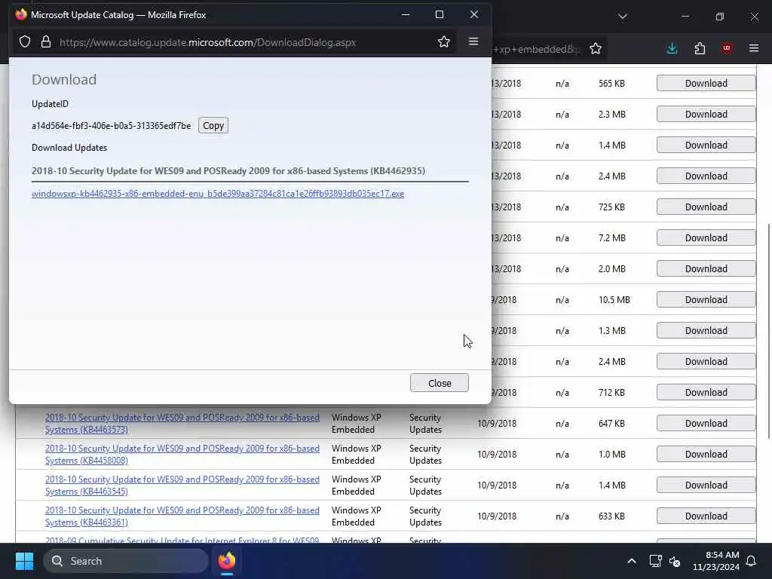Download the 1.0 MB update

(x=706, y=455)
